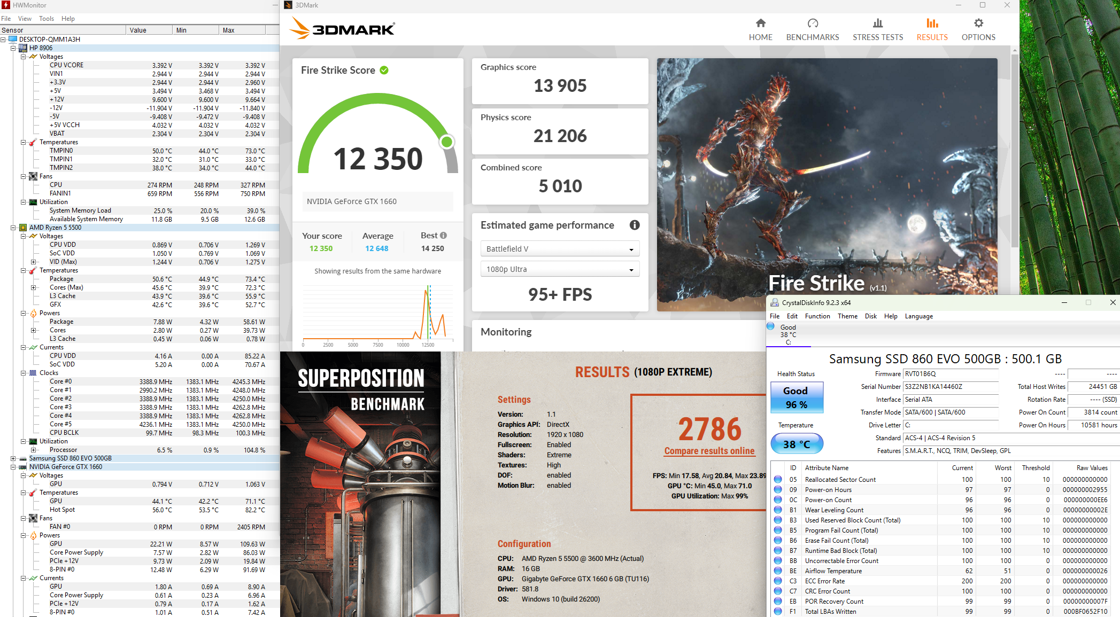Click the info icon next to Best
The height and width of the screenshot is (617, 1120).
coord(443,236)
